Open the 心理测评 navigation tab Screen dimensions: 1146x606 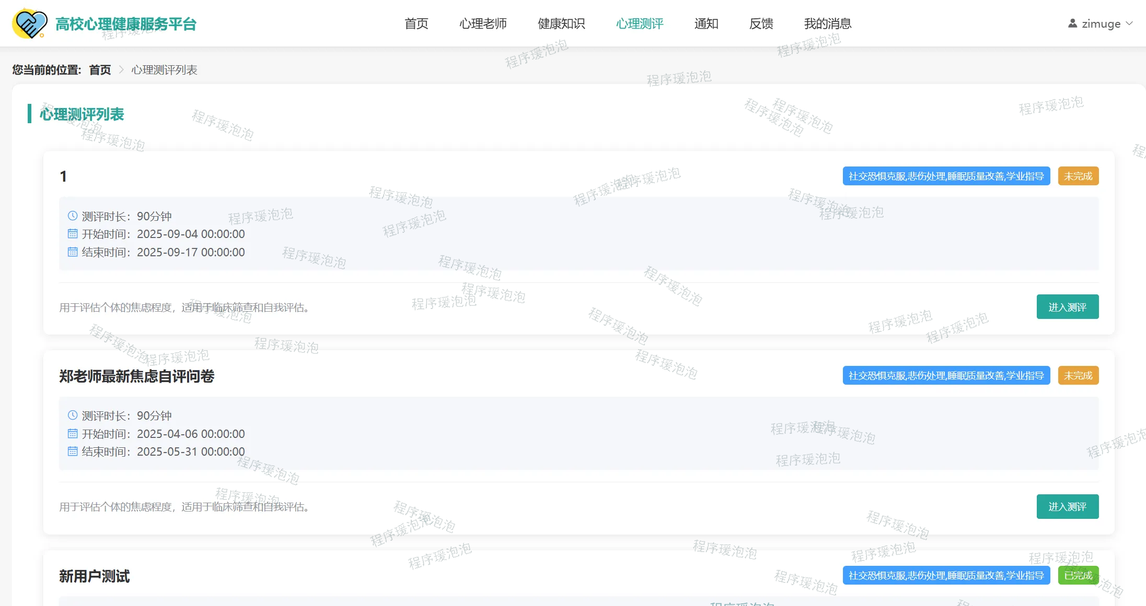[640, 23]
